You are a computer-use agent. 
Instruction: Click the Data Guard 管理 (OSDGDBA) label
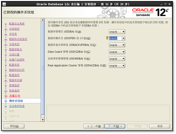[x=69, y=52]
